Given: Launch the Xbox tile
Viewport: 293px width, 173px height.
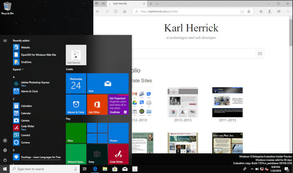Looking at the screenshot, I should point(76,133).
